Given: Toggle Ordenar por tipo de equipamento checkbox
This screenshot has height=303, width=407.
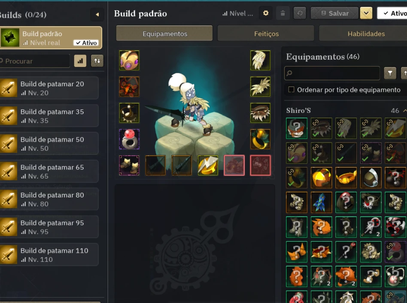Looking at the screenshot, I should pos(291,90).
